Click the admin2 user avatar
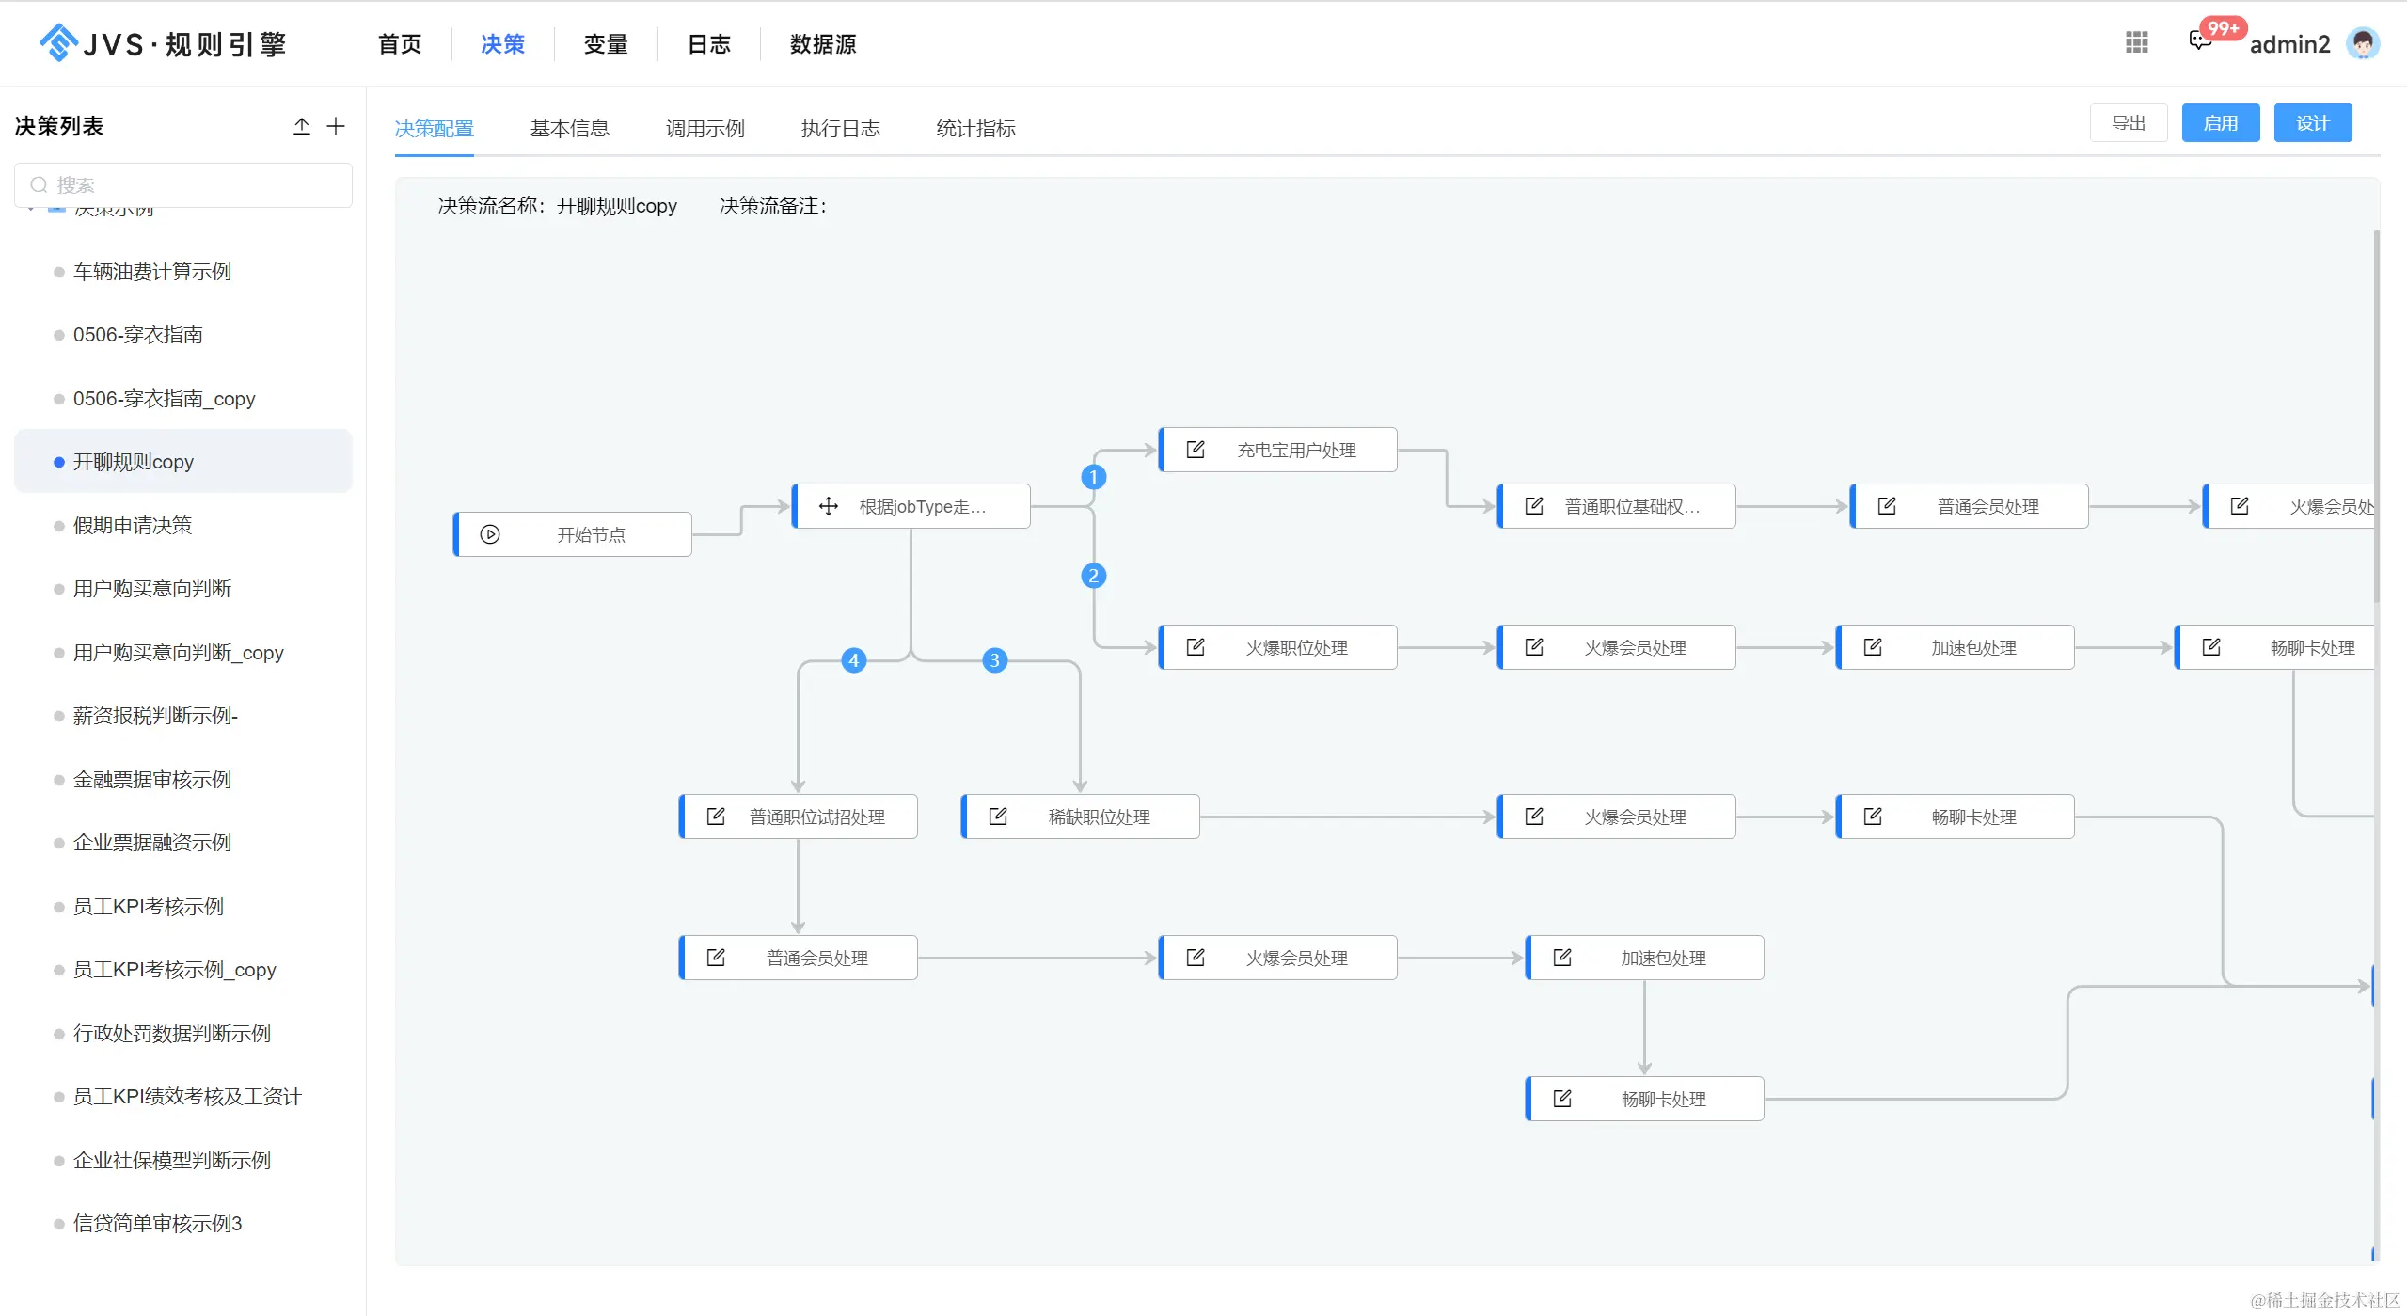Screen dimensions: 2407x1316 2362,43
